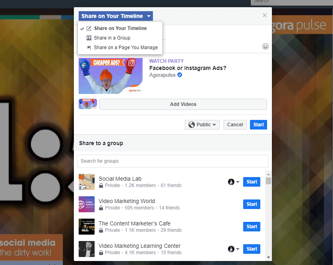Click the Add Videos button

pyautogui.click(x=183, y=104)
